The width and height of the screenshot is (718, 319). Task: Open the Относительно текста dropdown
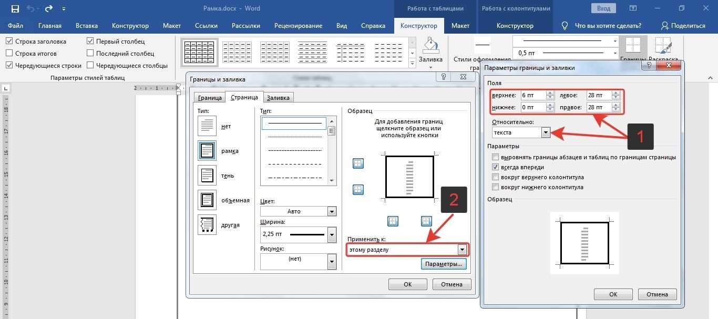(x=546, y=132)
